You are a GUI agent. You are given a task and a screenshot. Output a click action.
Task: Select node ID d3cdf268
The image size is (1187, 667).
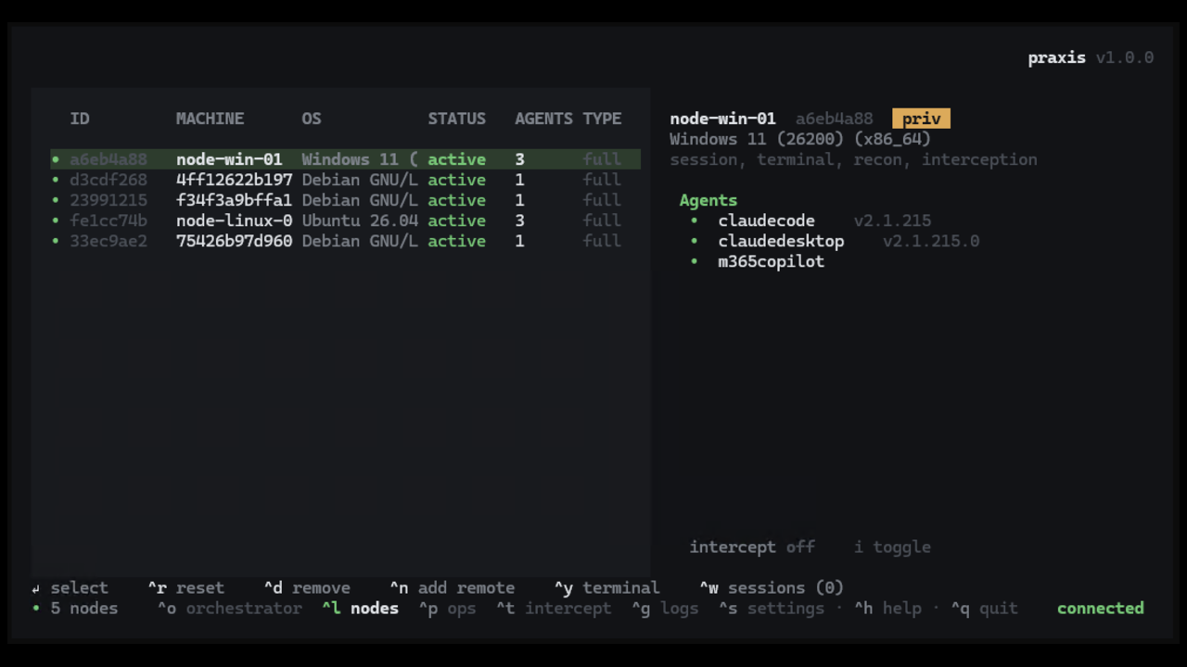tap(108, 180)
